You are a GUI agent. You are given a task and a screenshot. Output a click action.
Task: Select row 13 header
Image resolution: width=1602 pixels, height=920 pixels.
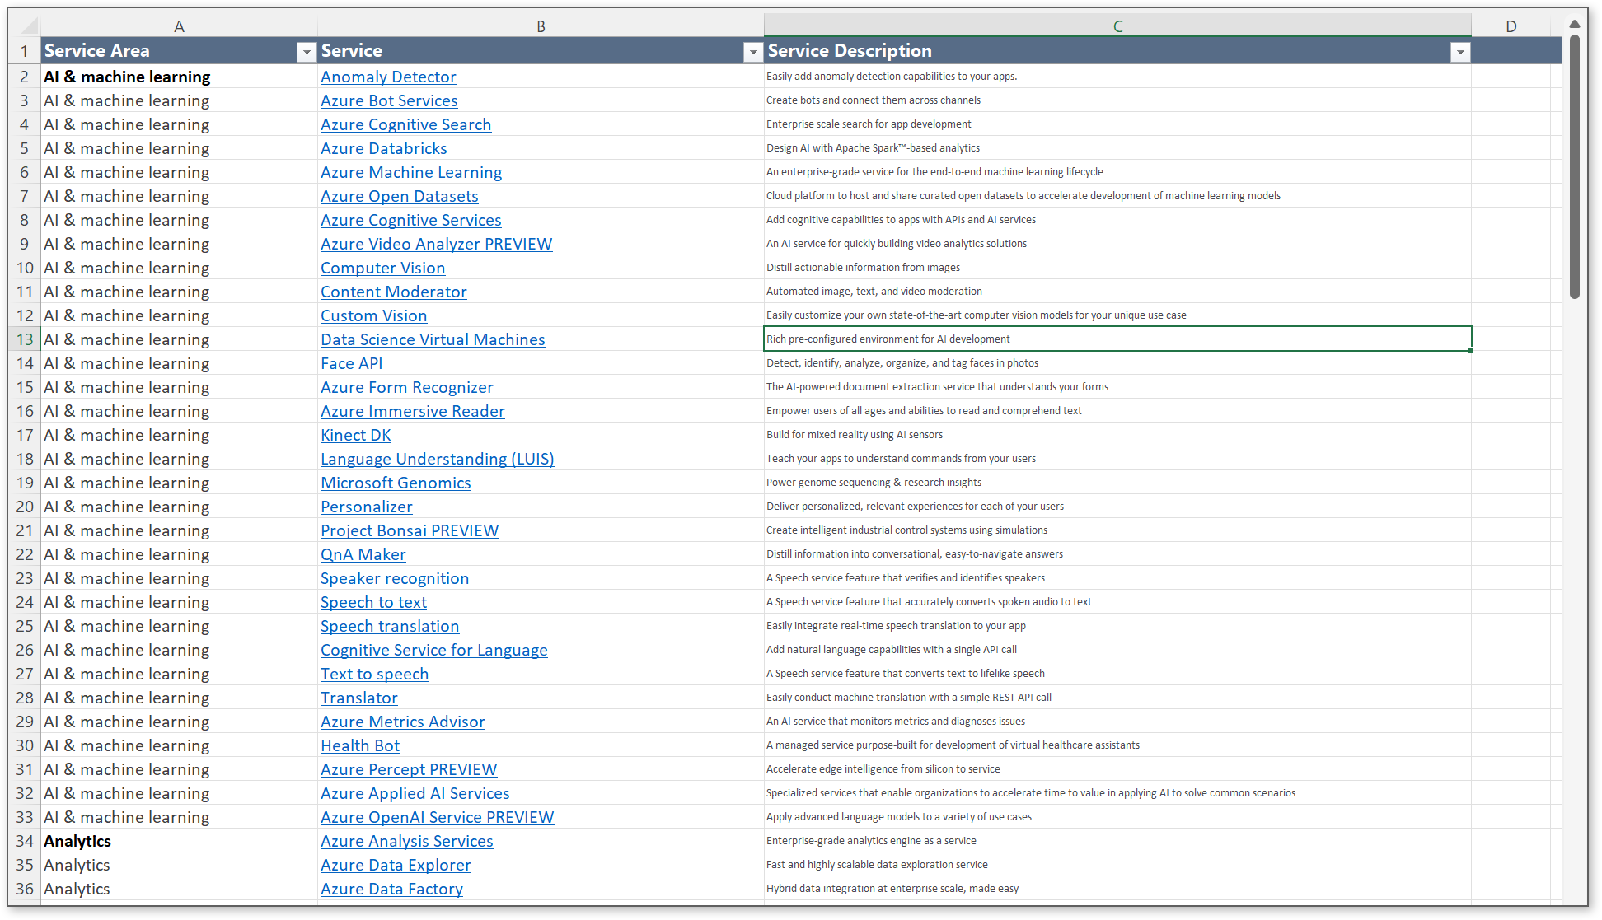tap(25, 339)
